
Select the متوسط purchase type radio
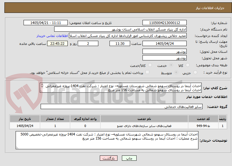[176, 72]
